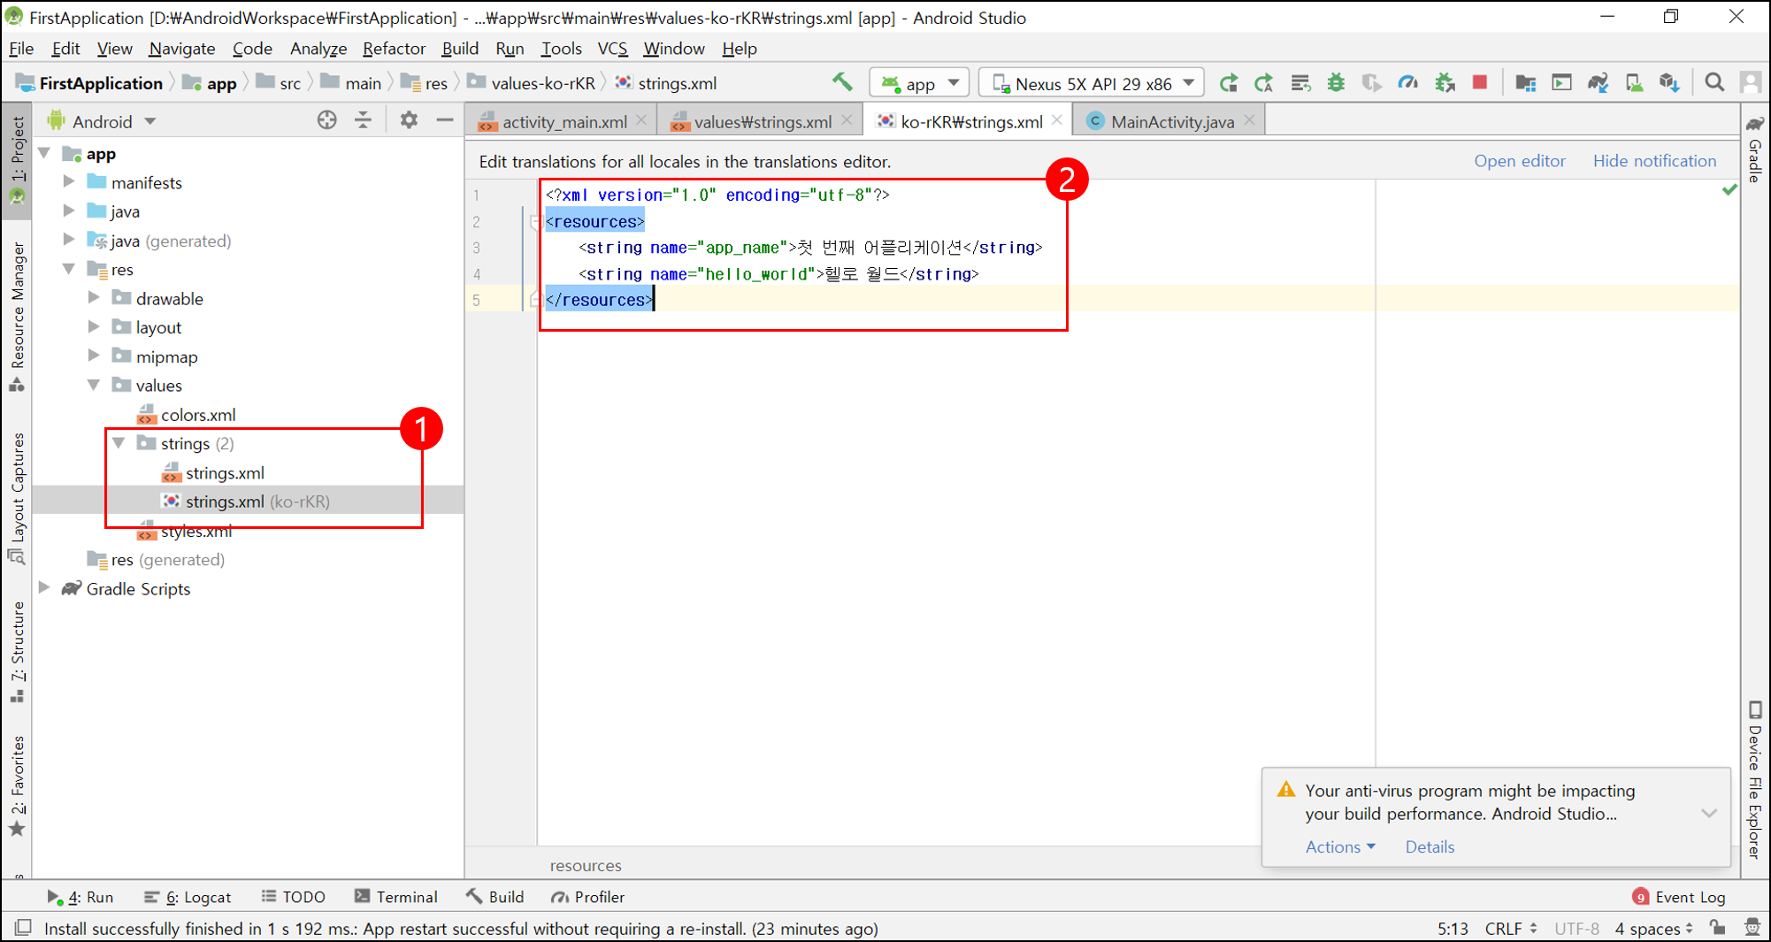Expand Gradle Scripts node

coord(44,588)
